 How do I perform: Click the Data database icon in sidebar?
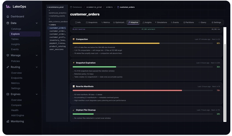pos(8,23)
